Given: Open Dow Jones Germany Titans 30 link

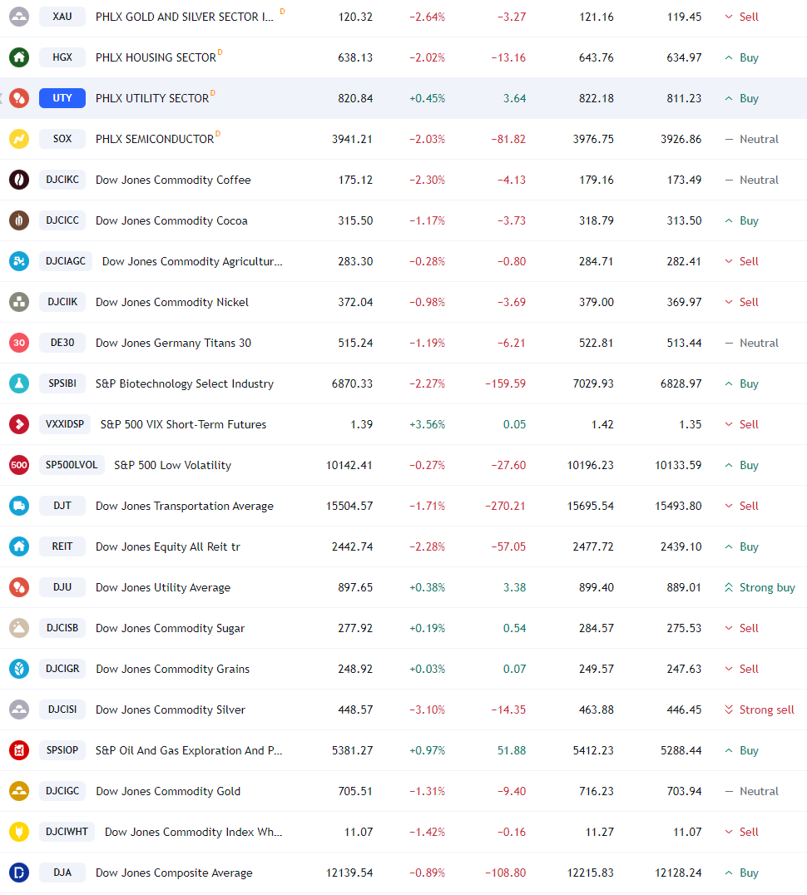Looking at the screenshot, I should tap(174, 343).
